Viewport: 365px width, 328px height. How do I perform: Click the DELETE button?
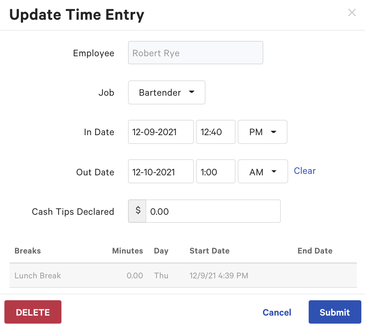(x=33, y=312)
